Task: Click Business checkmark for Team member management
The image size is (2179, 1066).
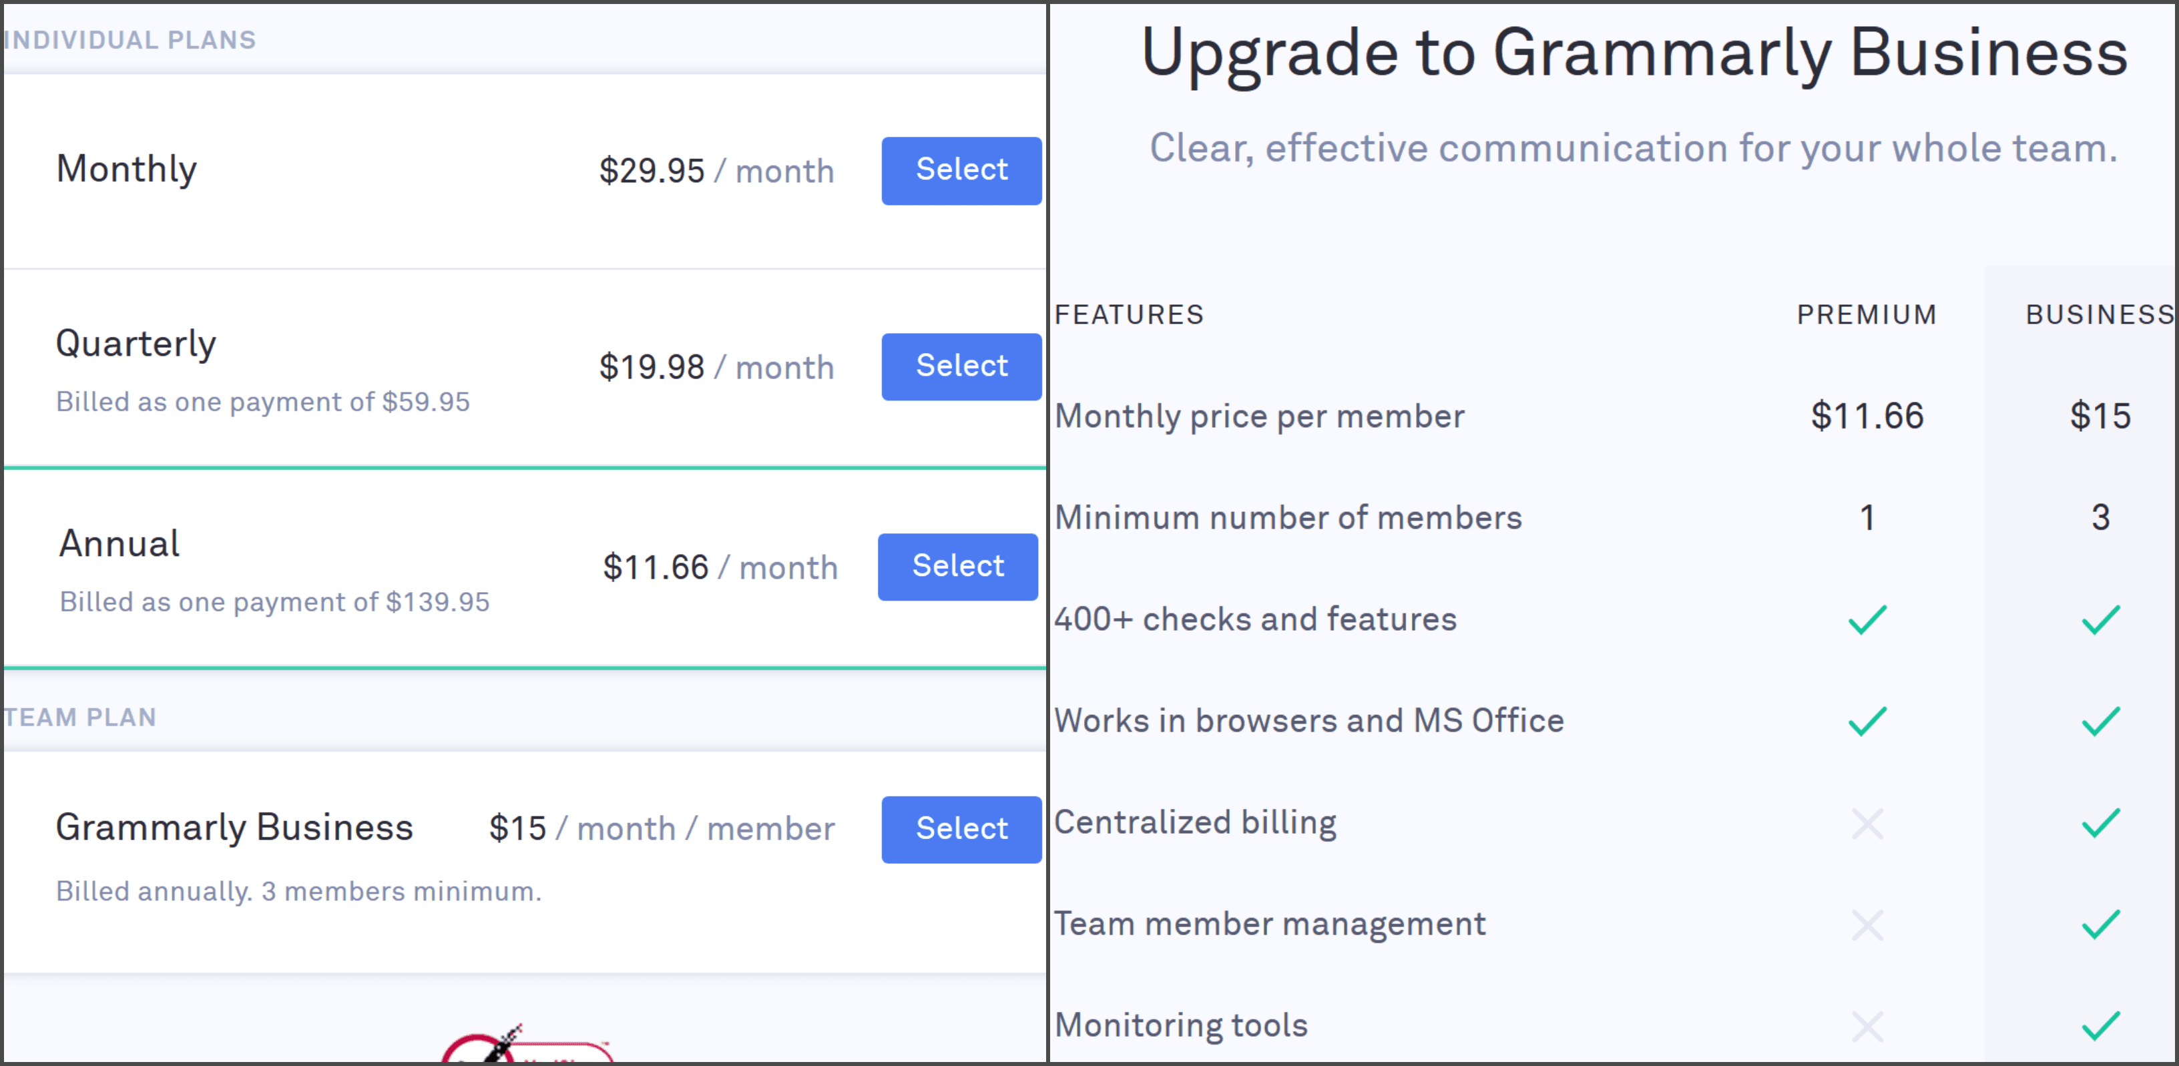Action: [2100, 924]
